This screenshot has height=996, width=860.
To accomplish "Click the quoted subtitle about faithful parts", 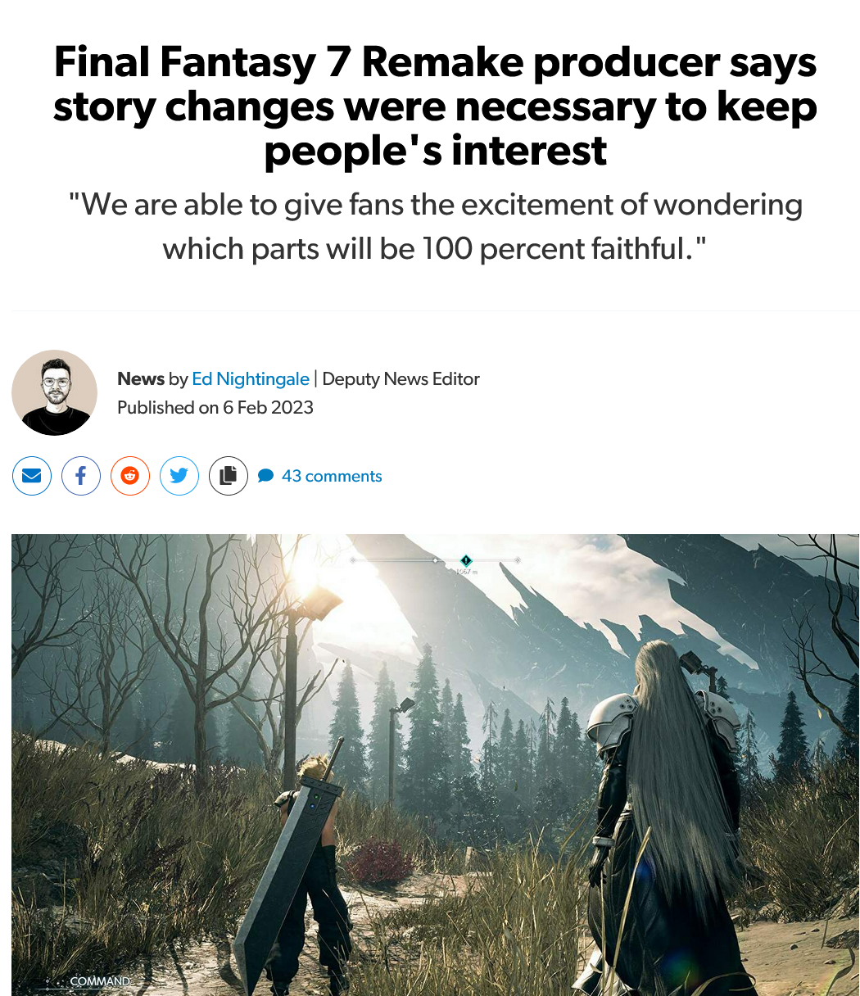I will click(435, 225).
